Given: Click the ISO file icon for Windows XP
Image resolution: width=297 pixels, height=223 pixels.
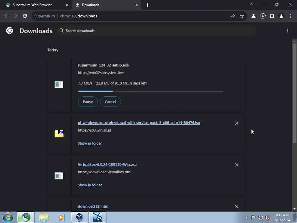Looking at the screenshot, I should 59,134.
